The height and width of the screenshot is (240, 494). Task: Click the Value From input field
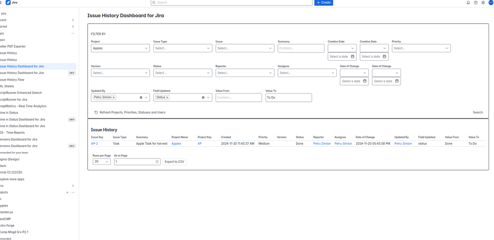pos(238,97)
